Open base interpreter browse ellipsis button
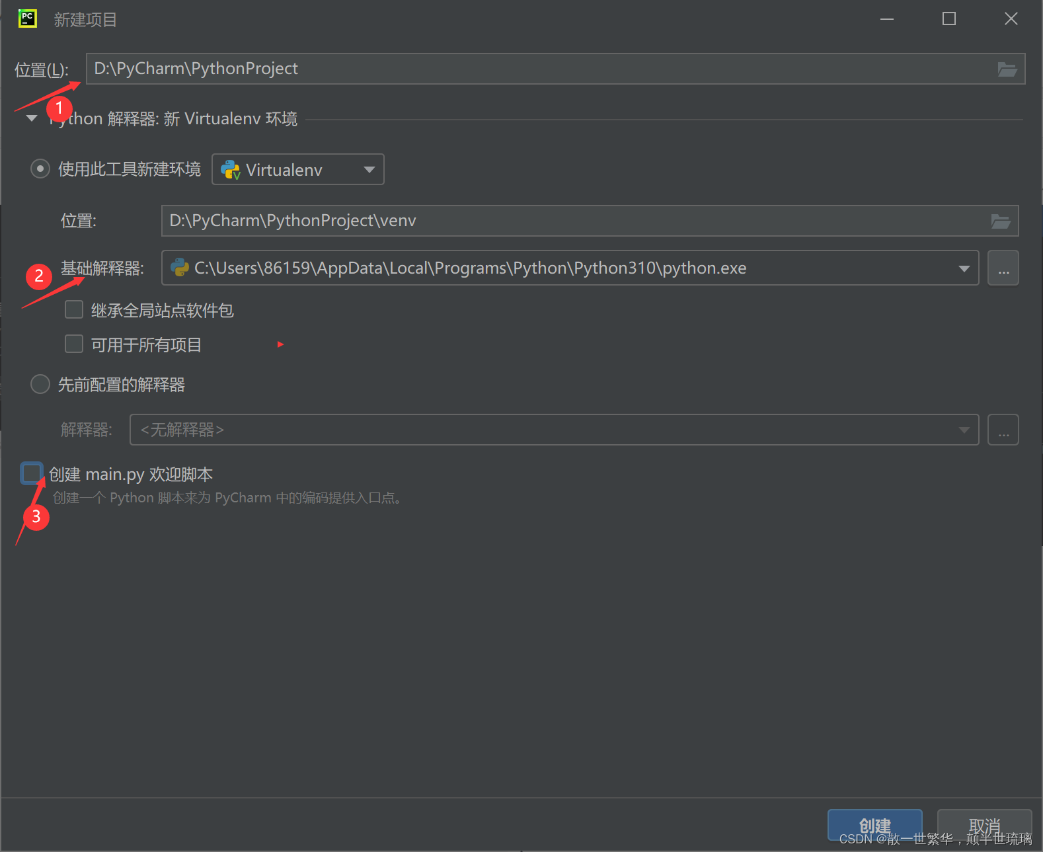Image resolution: width=1043 pixels, height=852 pixels. (1003, 268)
